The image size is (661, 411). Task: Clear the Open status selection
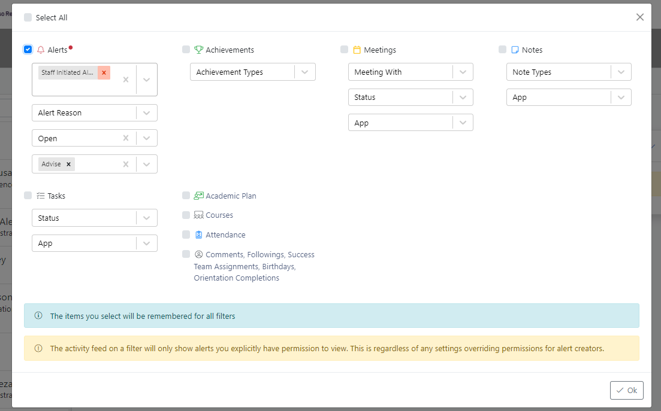[126, 138]
